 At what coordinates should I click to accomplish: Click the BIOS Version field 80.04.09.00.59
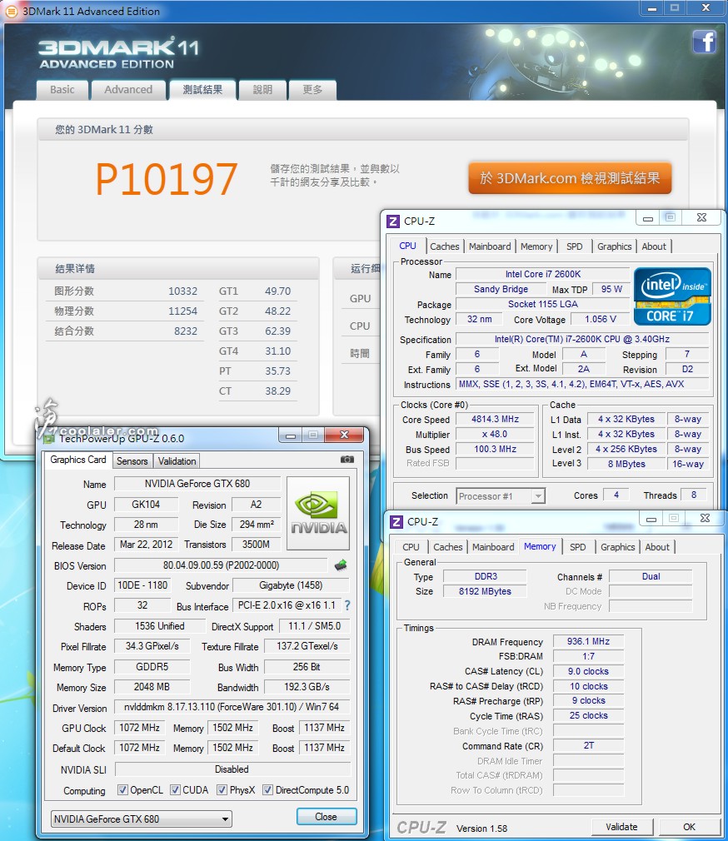point(221,565)
